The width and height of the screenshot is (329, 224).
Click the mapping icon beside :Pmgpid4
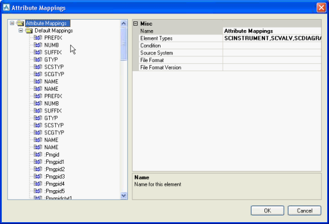tap(38, 184)
